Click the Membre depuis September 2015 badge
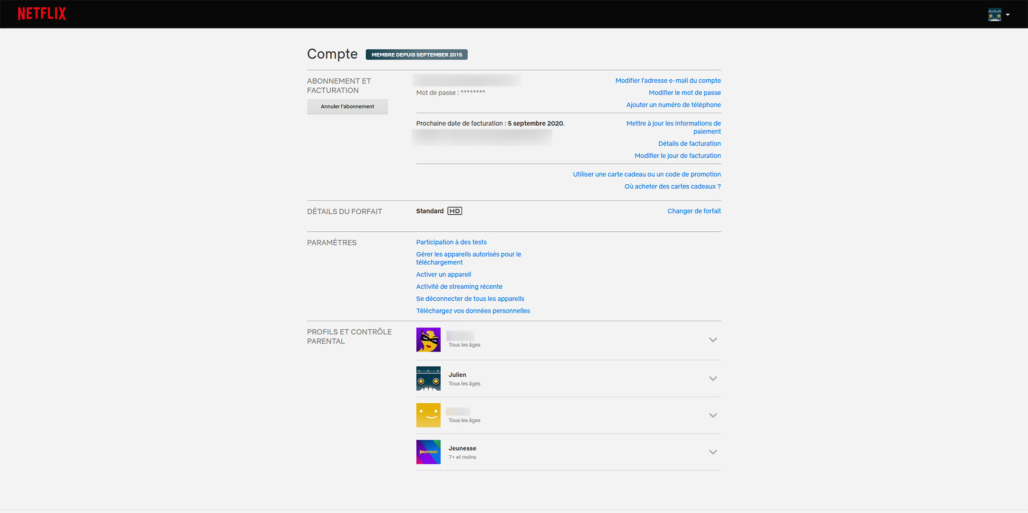Image resolution: width=1028 pixels, height=513 pixels. click(417, 55)
